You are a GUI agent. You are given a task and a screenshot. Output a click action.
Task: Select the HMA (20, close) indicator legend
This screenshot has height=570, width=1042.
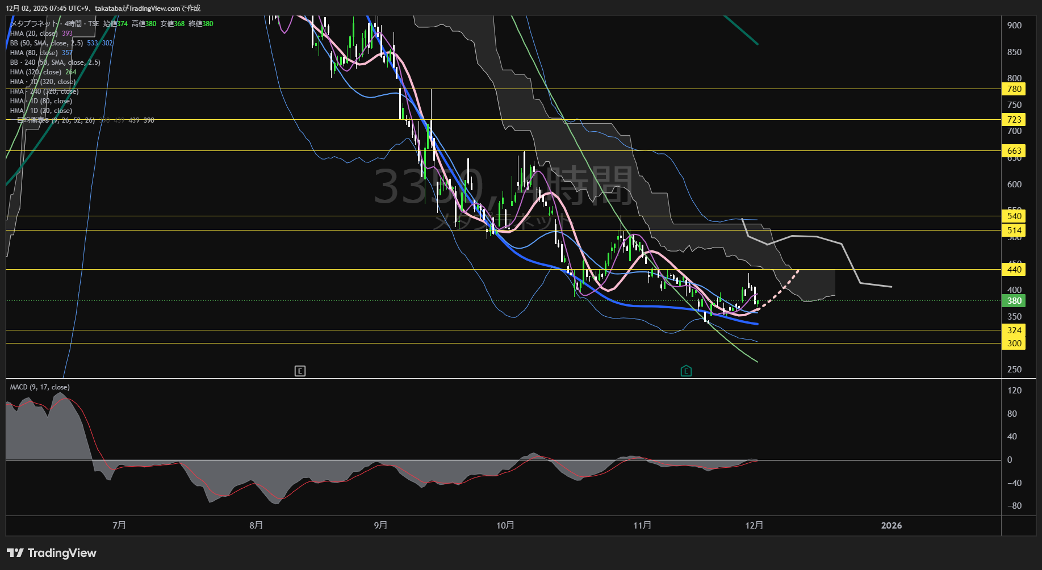(34, 33)
